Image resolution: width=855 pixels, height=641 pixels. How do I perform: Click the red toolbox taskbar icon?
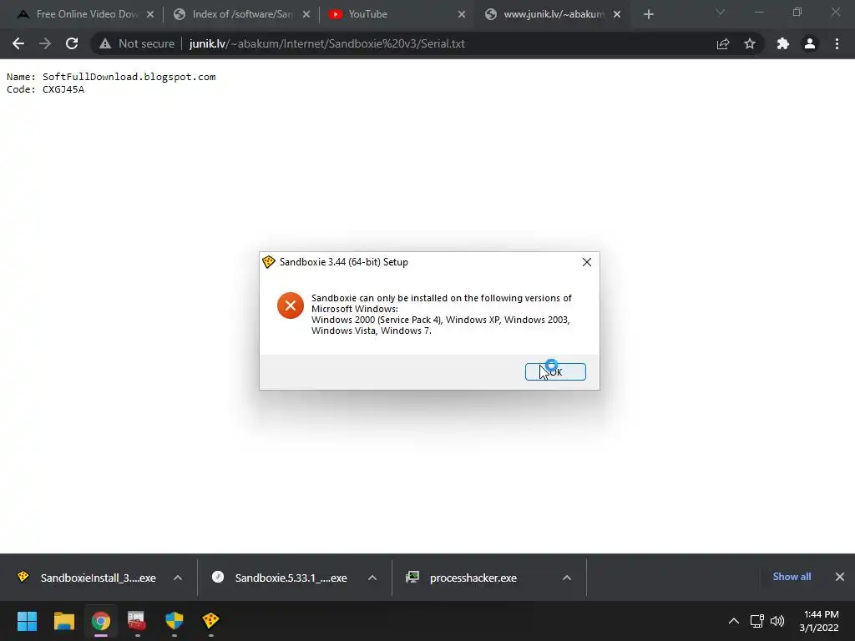(x=137, y=621)
